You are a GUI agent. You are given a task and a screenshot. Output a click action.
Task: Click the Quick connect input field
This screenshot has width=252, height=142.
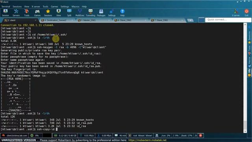click(228, 20)
